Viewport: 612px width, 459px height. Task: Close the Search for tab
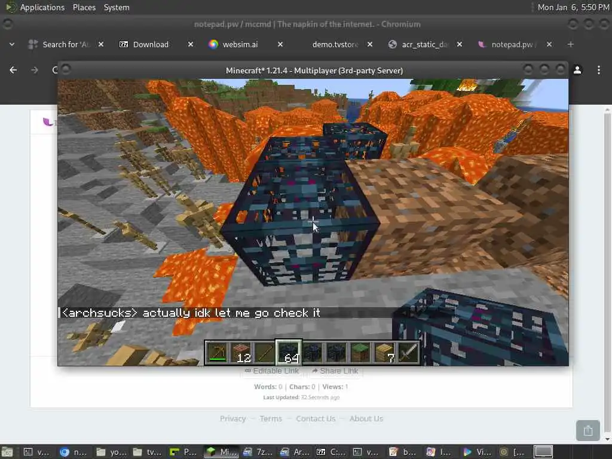pyautogui.click(x=100, y=44)
